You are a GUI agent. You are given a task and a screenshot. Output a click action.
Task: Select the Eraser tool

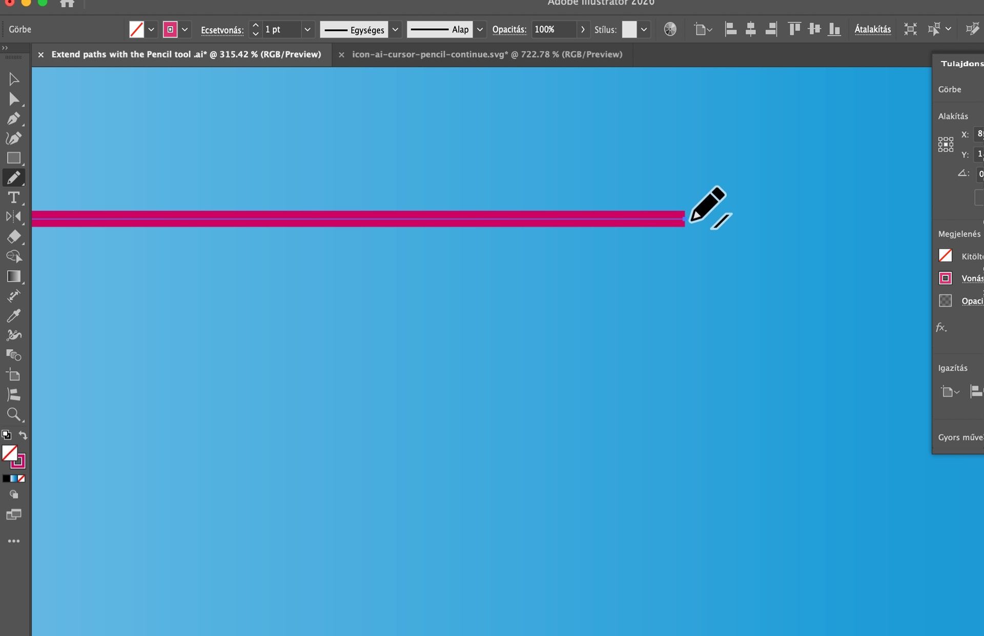tap(14, 237)
